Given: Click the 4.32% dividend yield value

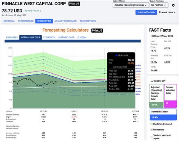Looking at the screenshot, I should click(167, 48).
